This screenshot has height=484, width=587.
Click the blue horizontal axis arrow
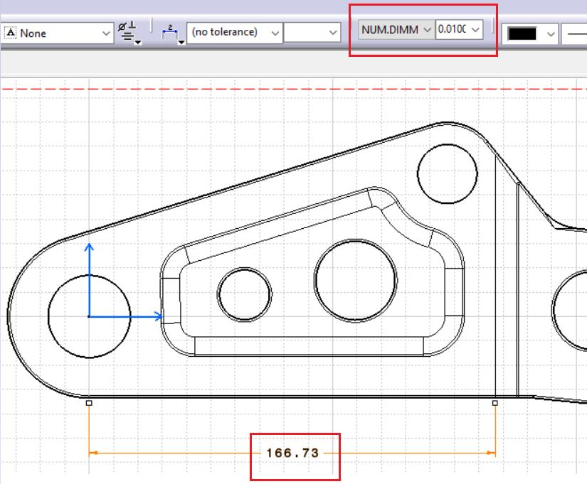126,317
